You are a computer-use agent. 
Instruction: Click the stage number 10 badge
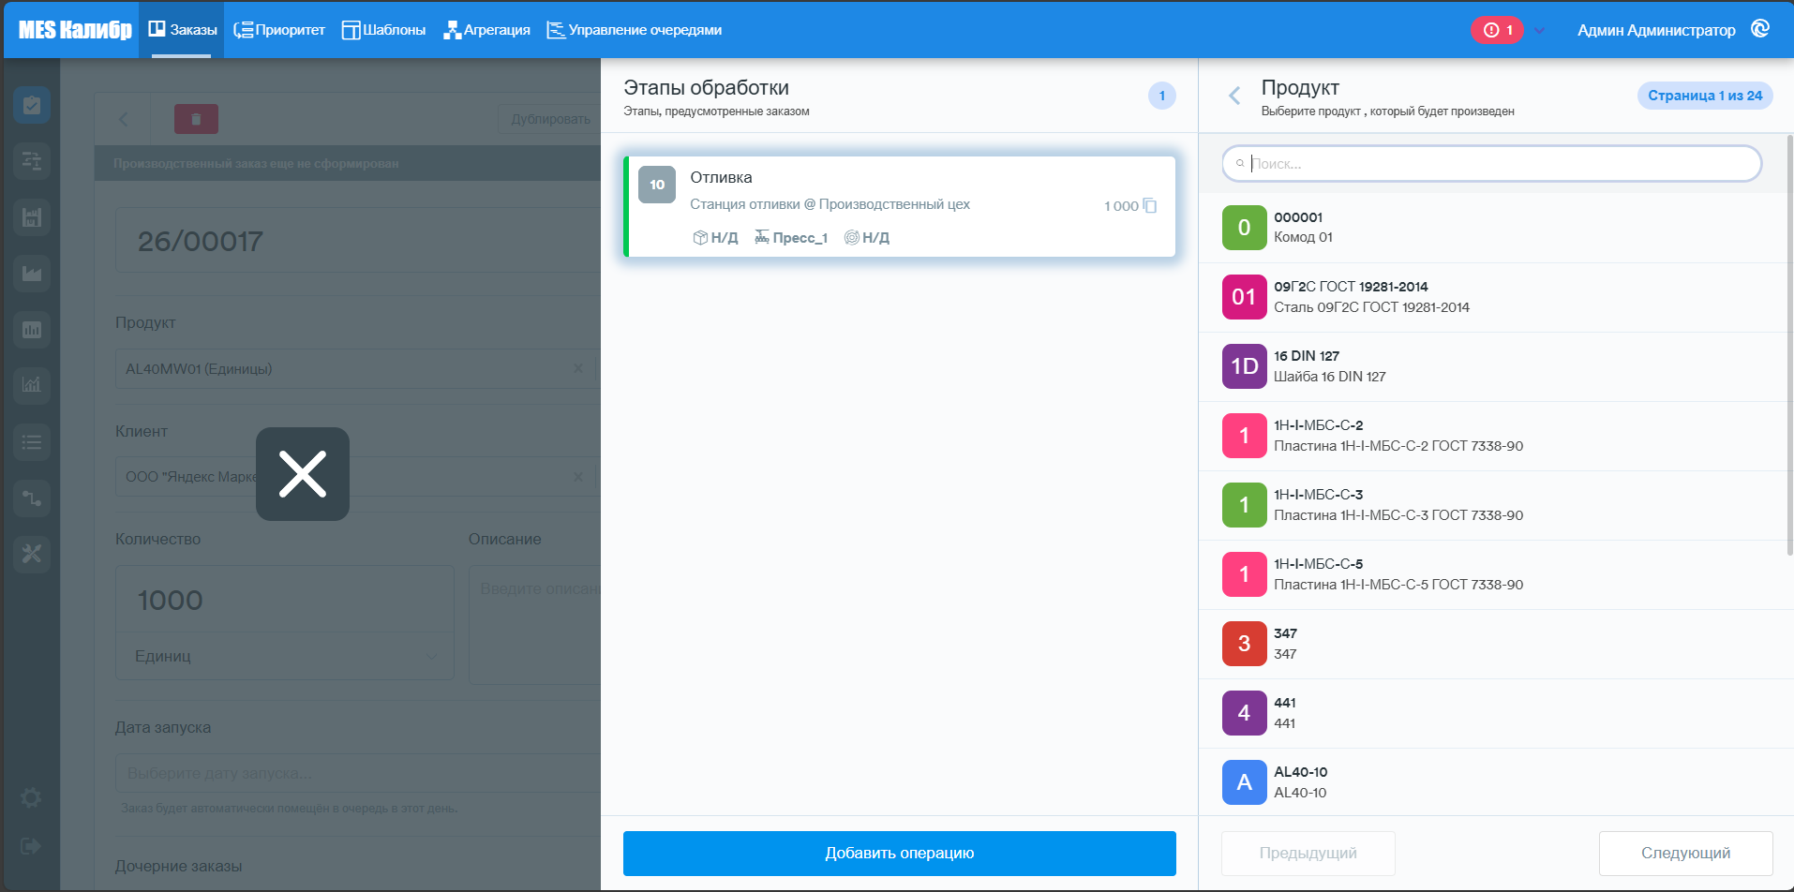(657, 185)
